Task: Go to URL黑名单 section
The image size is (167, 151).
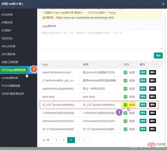Action: [8, 54]
